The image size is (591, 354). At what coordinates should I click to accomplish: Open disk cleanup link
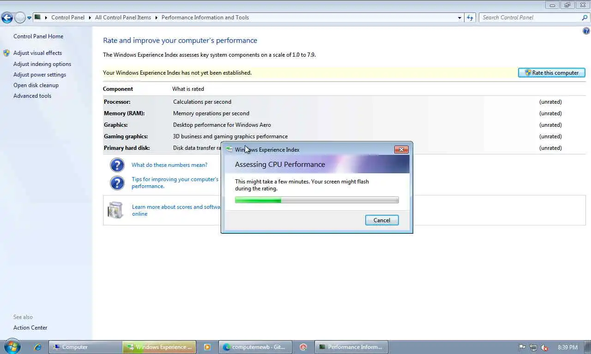pyautogui.click(x=36, y=85)
